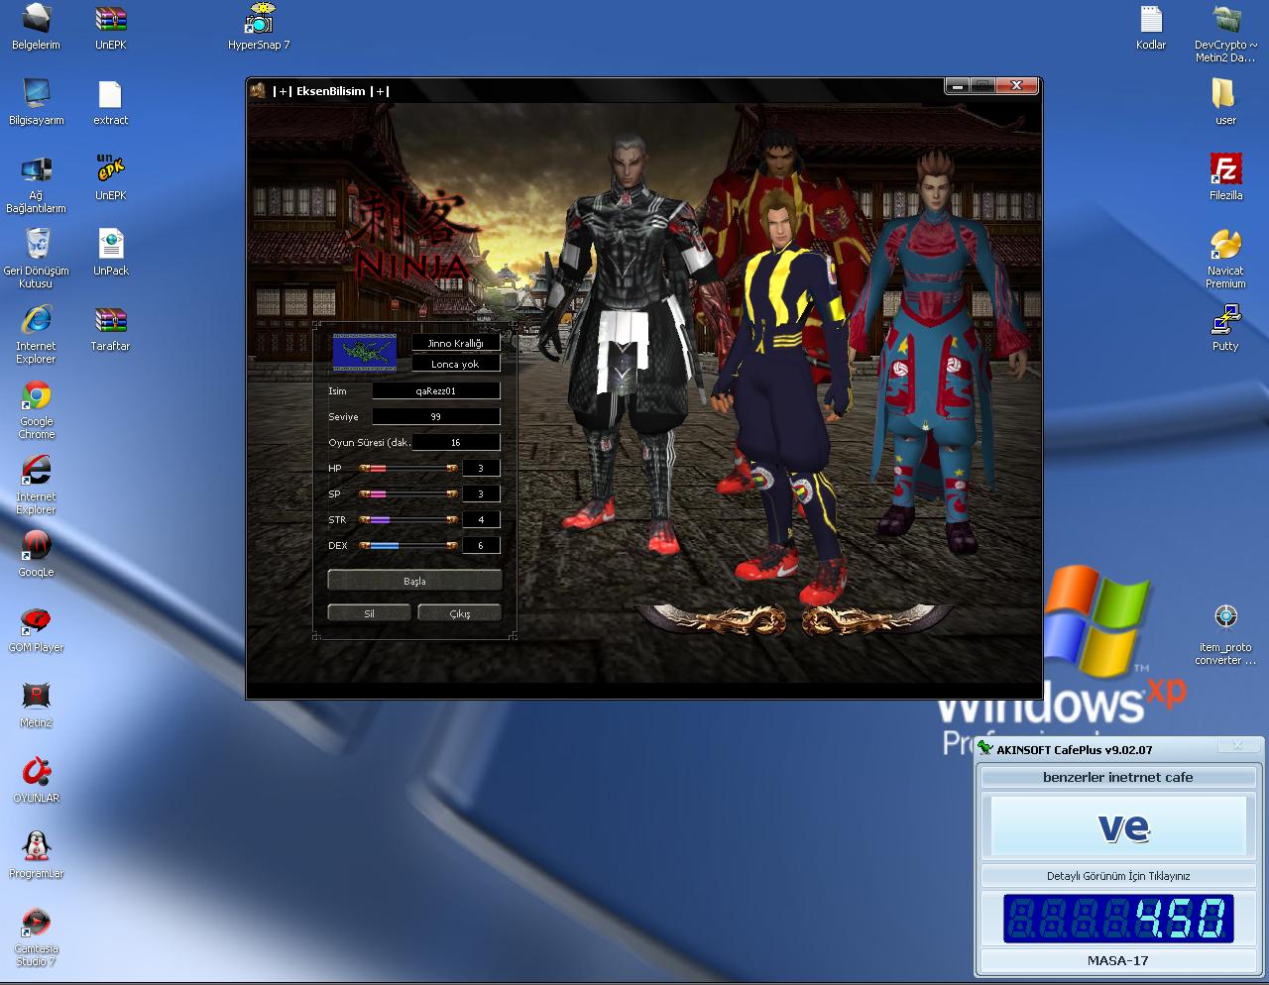
Task: Click the DEX value box showing 6
Action: [481, 545]
